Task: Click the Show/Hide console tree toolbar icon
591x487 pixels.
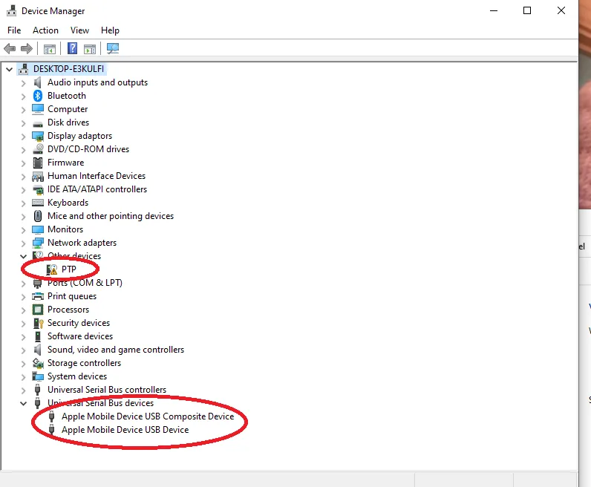Action: 50,49
